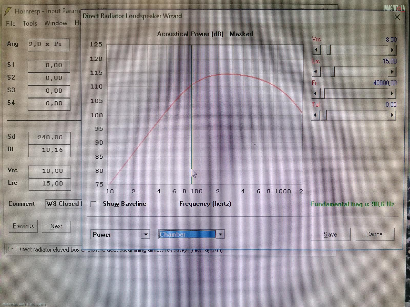Expand the Chamber dropdown list
The image size is (410, 307).
[x=220, y=234]
